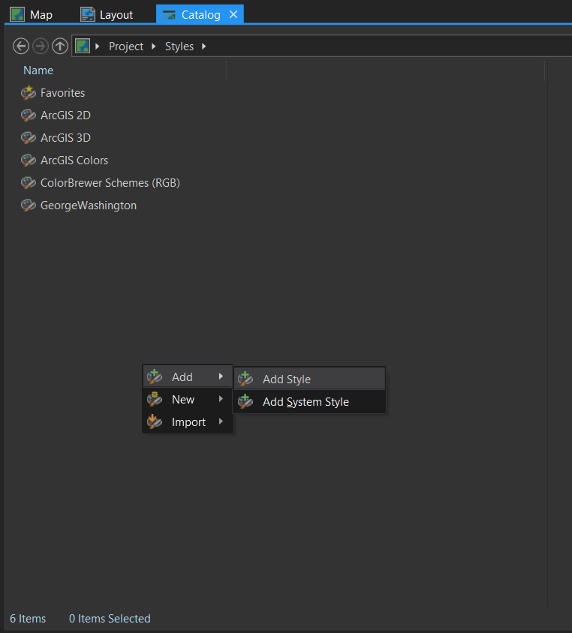Select the ColorBrewer Schemes (RGB) row

(100, 183)
